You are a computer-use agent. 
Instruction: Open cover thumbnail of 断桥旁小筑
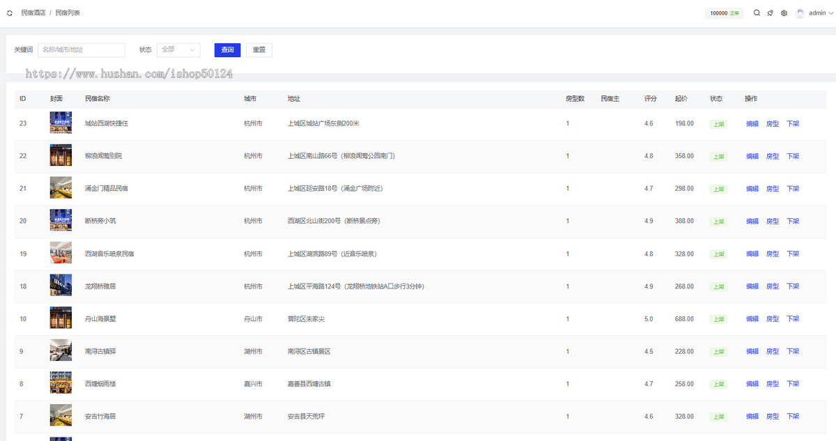point(61,220)
